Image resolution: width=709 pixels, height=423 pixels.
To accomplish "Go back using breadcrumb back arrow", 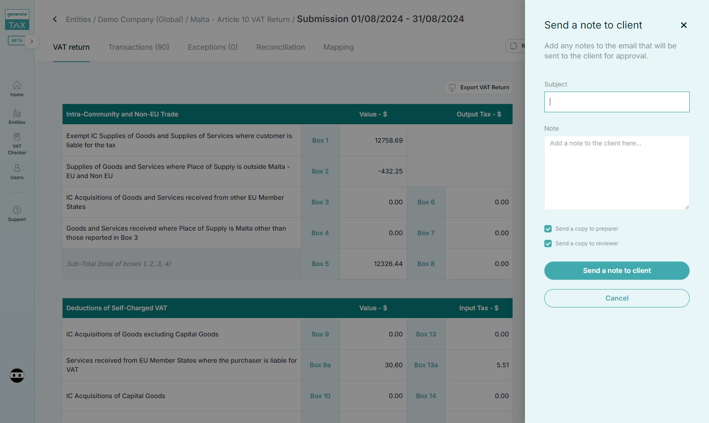I will [x=55, y=19].
